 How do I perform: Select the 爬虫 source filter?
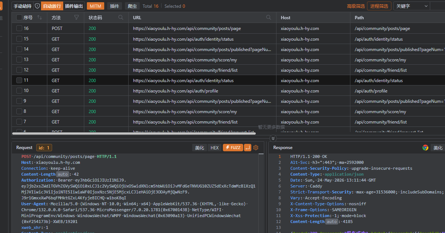(132, 6)
